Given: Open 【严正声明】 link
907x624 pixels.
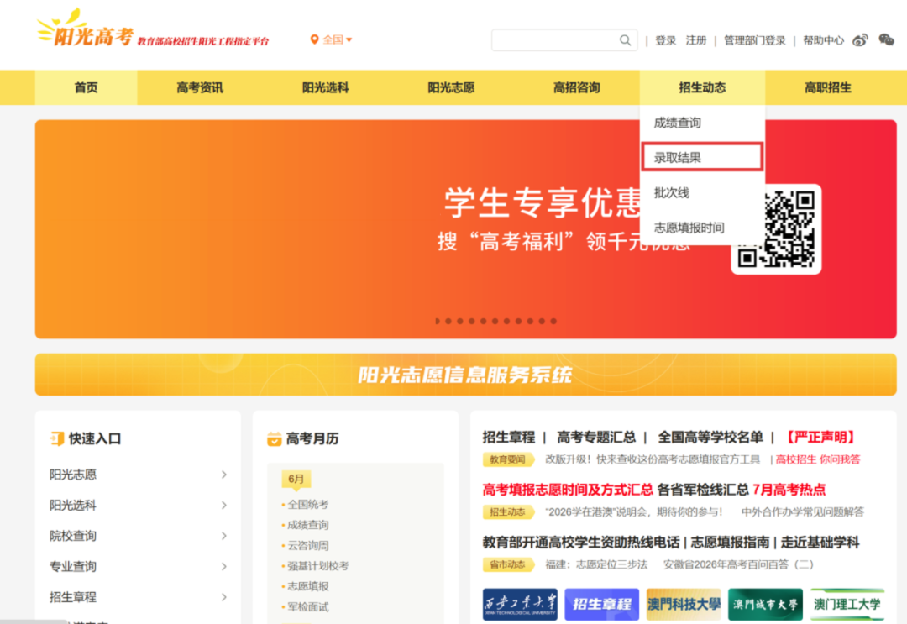Looking at the screenshot, I should pyautogui.click(x=820, y=438).
